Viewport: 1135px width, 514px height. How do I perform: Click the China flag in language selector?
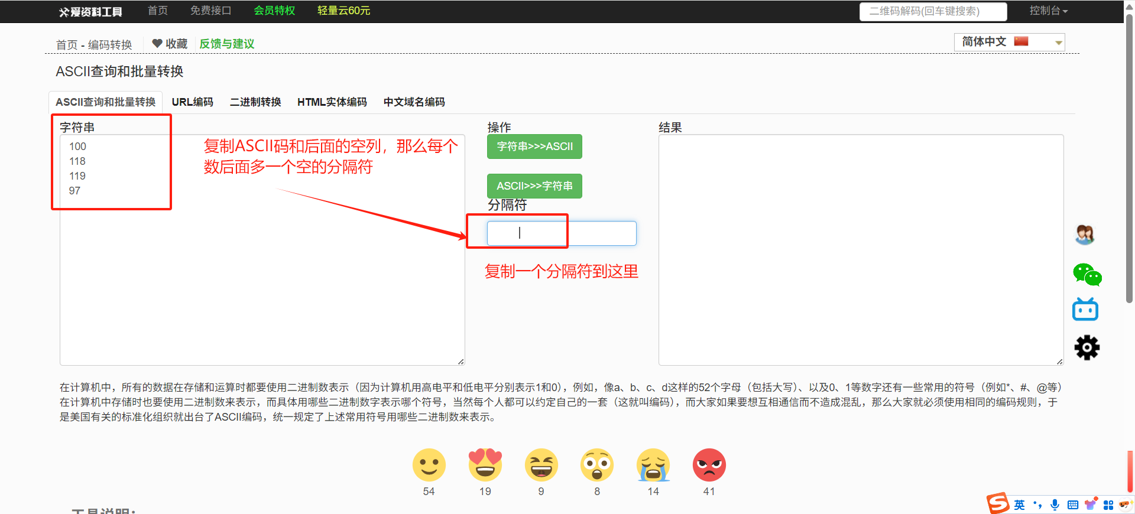point(1022,41)
